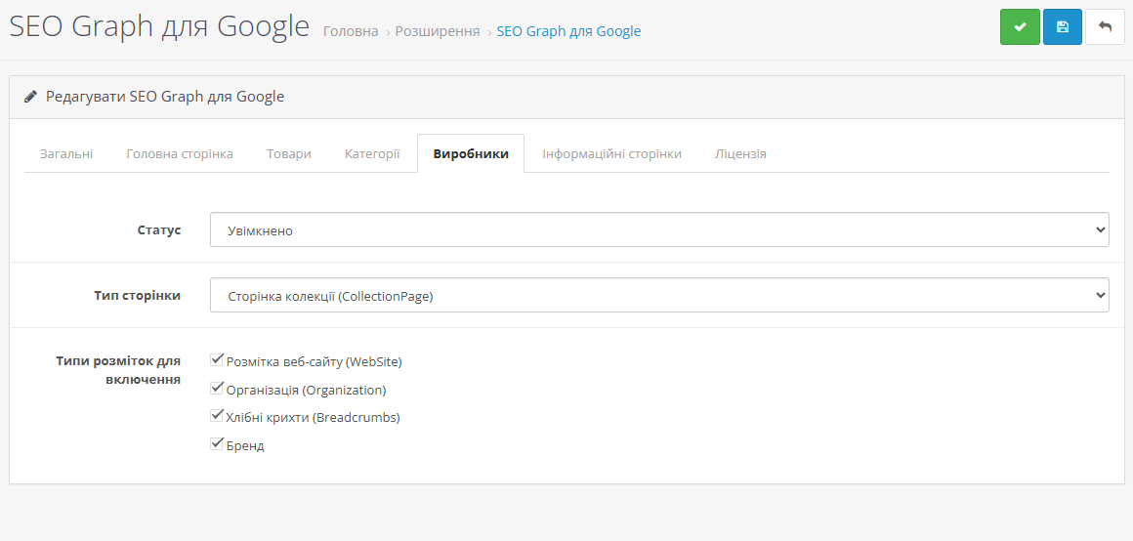Click the blue floppy disk save icon
Image resolution: width=1133 pixels, height=541 pixels.
point(1063,27)
